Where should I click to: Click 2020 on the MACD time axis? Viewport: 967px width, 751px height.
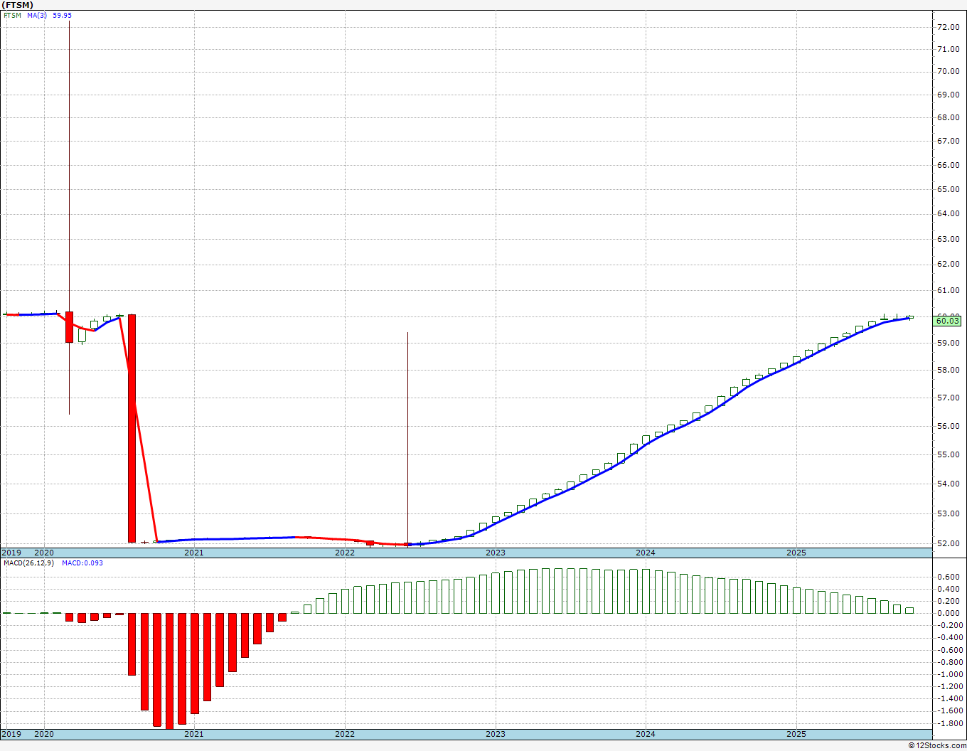[x=44, y=734]
